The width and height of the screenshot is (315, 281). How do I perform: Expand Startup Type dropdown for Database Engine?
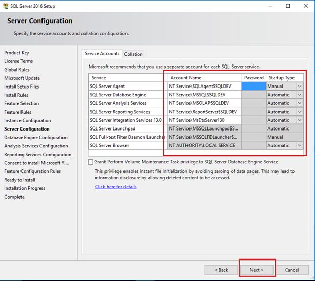300,95
